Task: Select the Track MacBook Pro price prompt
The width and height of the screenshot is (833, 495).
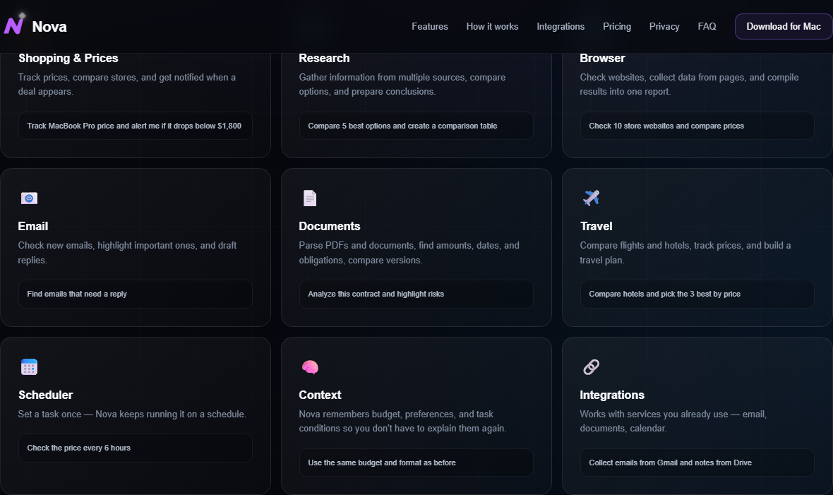Action: point(136,126)
